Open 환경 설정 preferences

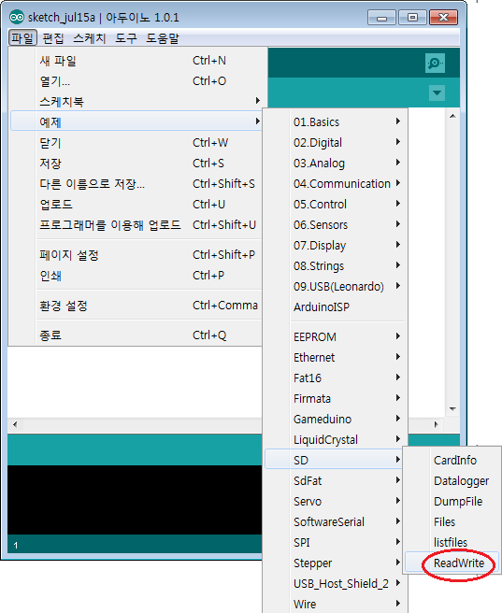point(136,306)
